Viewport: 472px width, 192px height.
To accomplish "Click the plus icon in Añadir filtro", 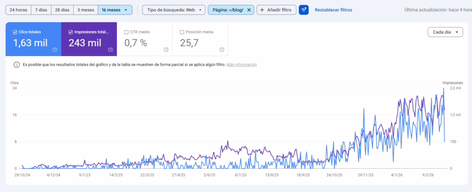I will [x=262, y=10].
